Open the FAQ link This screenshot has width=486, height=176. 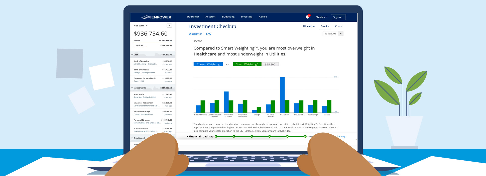click(209, 34)
